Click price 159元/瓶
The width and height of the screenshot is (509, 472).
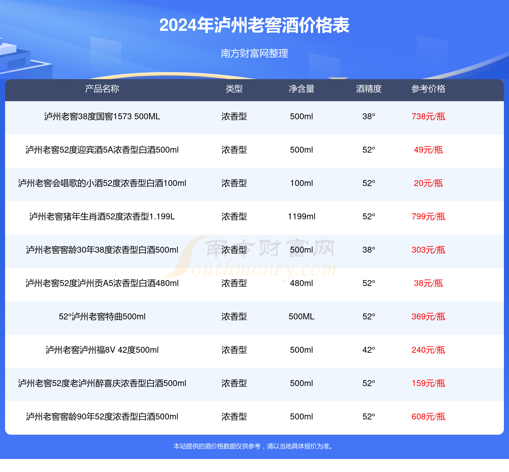pos(428,383)
